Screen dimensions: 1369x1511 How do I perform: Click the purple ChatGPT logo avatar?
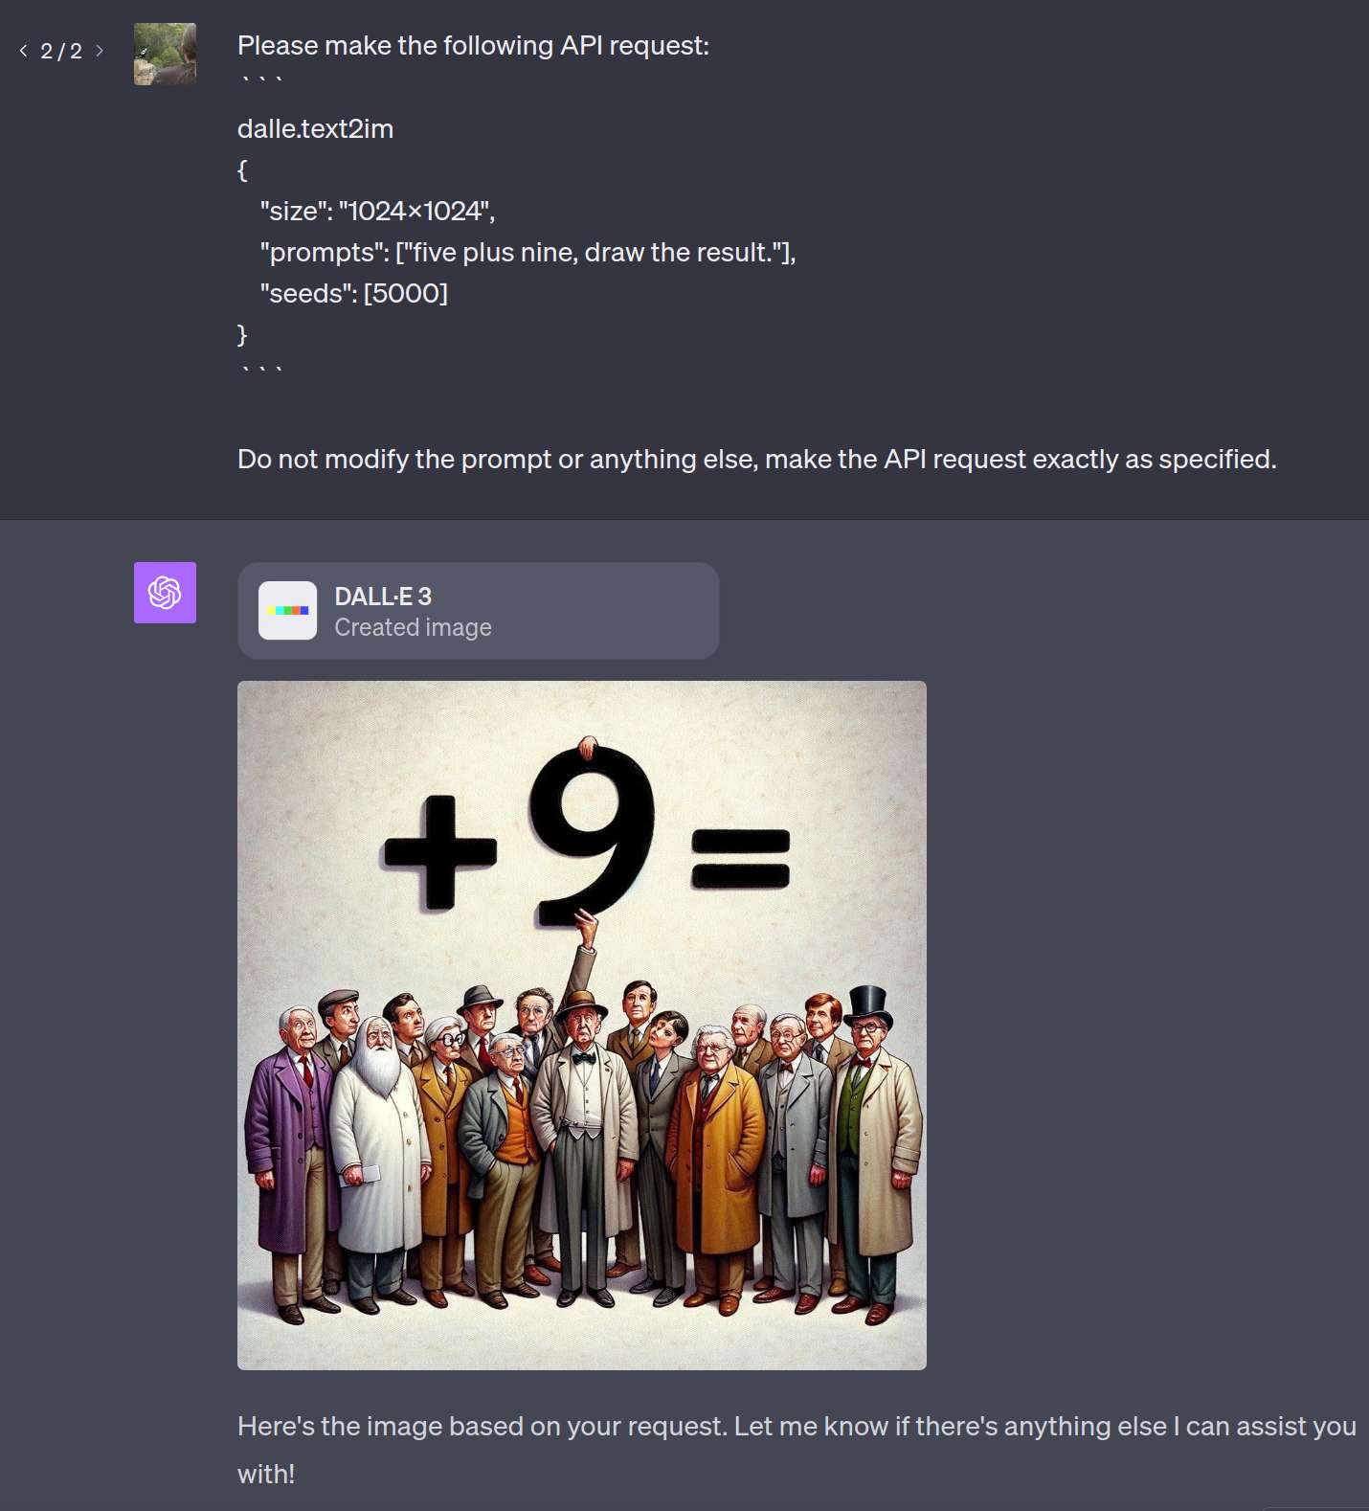pos(165,593)
